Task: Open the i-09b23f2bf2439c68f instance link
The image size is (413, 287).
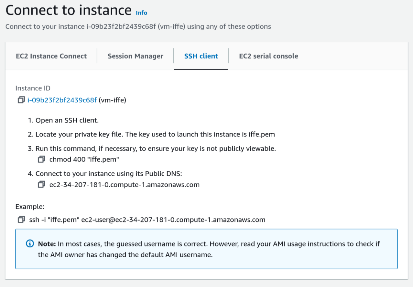Action: click(x=62, y=100)
